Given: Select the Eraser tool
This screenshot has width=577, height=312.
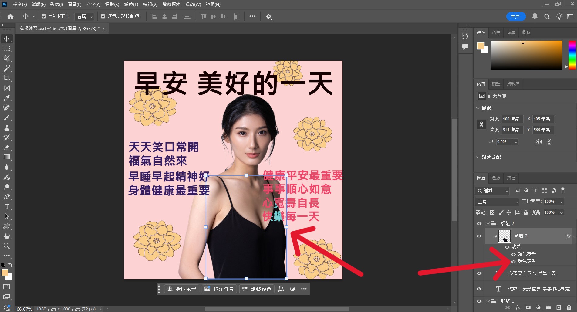Looking at the screenshot, I should [x=7, y=147].
